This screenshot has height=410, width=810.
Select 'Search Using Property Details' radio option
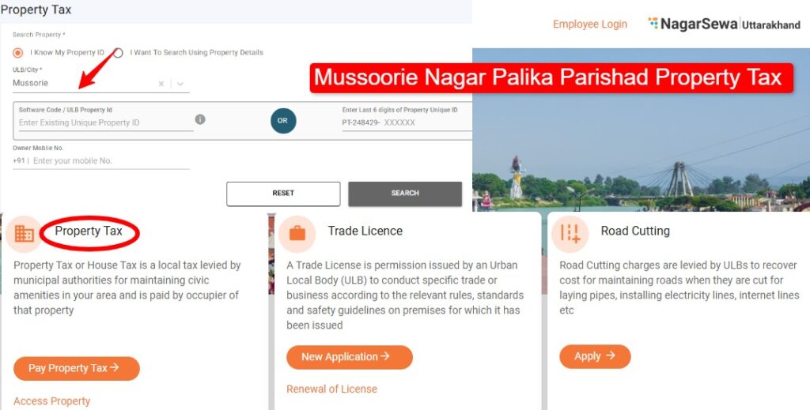[x=119, y=53]
